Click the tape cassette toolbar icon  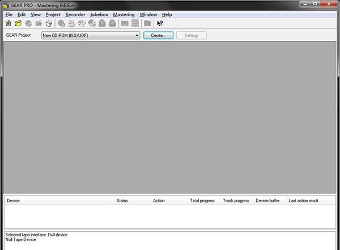(x=125, y=23)
